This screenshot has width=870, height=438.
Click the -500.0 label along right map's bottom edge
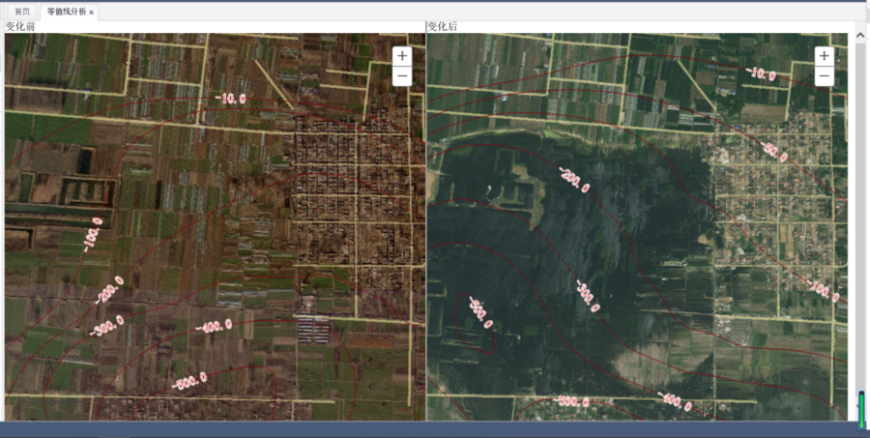(570, 401)
